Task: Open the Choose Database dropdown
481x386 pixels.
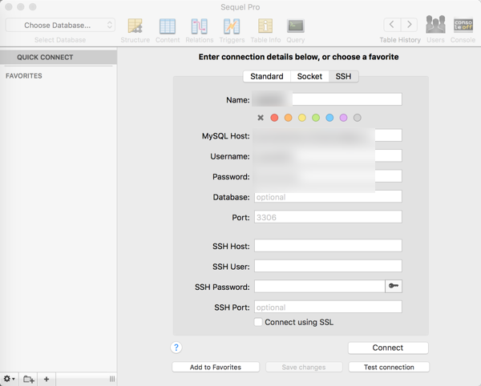Action: (60, 25)
